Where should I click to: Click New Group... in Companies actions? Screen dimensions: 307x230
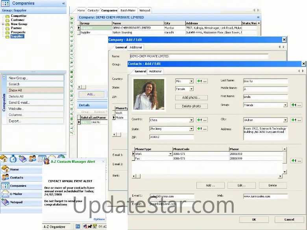click(35, 78)
